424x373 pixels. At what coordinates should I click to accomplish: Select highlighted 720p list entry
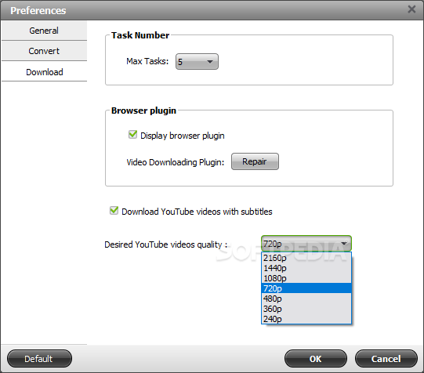pyautogui.click(x=306, y=288)
